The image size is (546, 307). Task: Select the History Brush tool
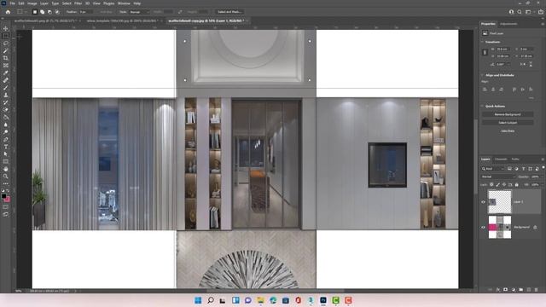point(6,102)
